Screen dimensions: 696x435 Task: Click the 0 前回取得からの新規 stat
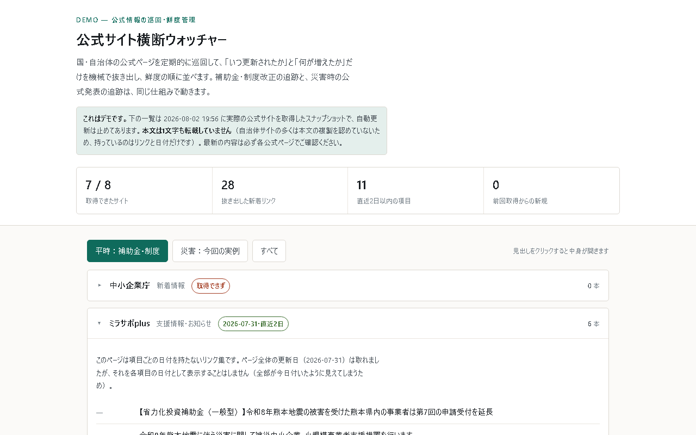[x=551, y=191]
